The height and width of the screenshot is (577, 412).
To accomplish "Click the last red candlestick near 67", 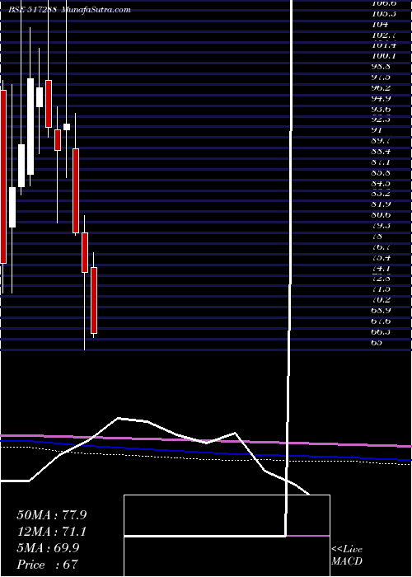I will pos(94,300).
